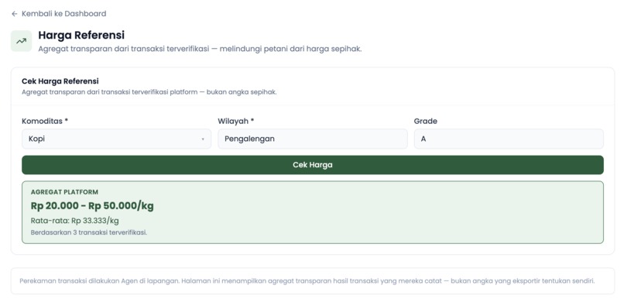Open the Komoditas dropdown showing Kopi
624x306 pixels.
(x=116, y=139)
